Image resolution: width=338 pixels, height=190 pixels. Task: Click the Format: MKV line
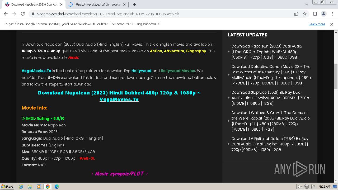click(x=34, y=165)
